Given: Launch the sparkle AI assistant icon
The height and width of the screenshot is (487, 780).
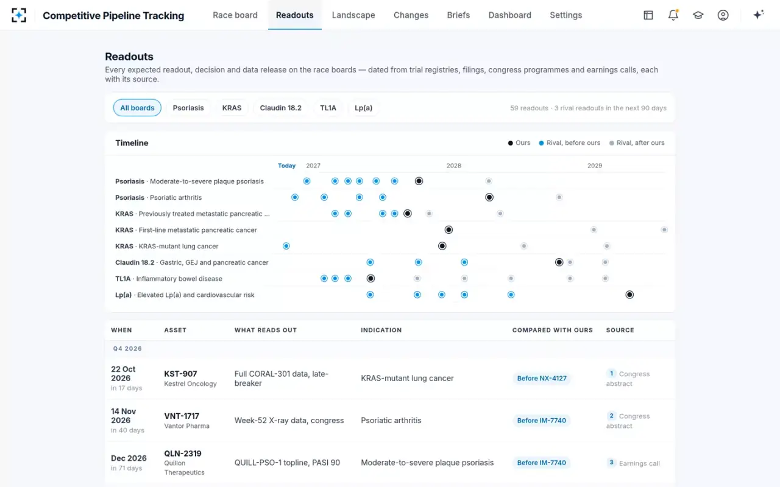Looking at the screenshot, I should [759, 15].
